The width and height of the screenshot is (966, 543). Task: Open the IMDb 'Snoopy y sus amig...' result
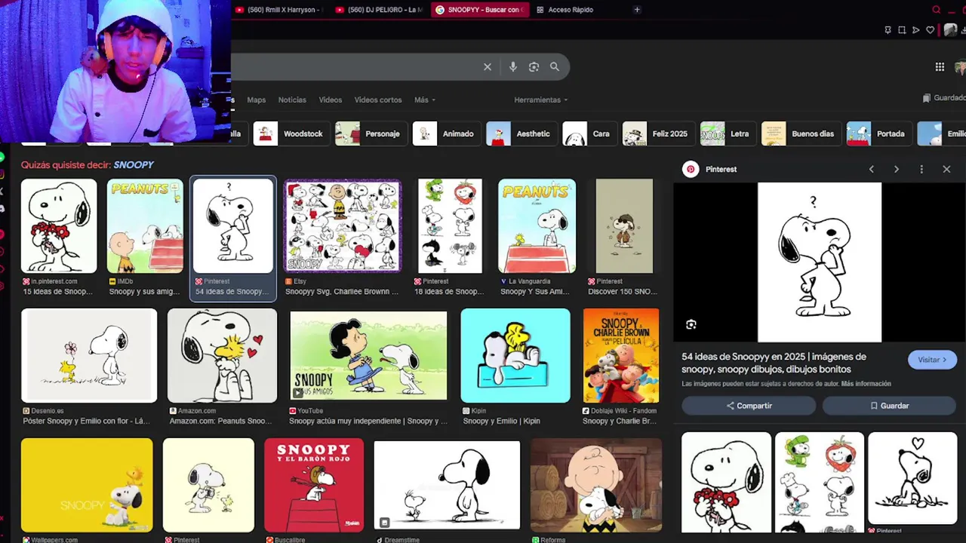145,238
